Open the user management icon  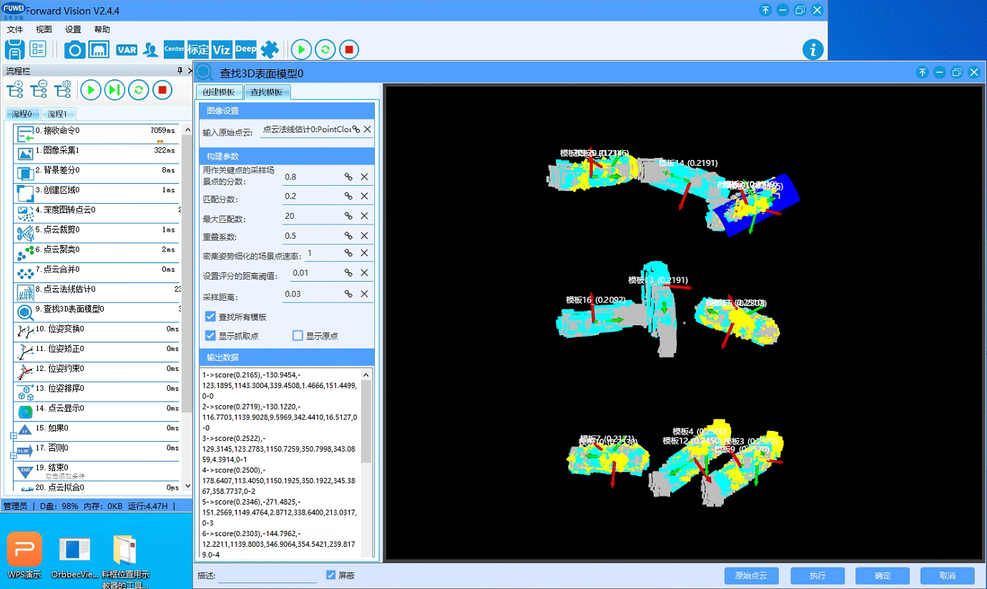pyautogui.click(x=150, y=49)
